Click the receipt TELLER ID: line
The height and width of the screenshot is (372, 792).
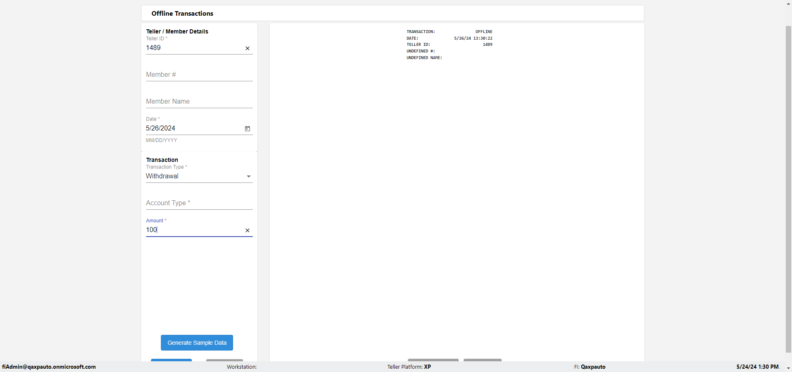pos(449,45)
